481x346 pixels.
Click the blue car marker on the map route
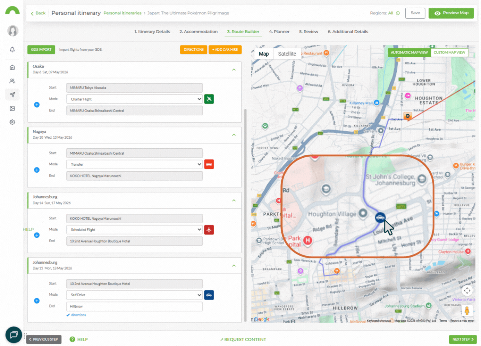click(x=380, y=218)
